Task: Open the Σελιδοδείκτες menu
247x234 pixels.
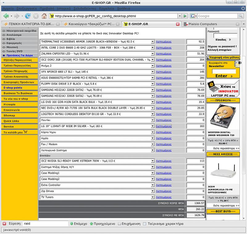Action: 85,9
